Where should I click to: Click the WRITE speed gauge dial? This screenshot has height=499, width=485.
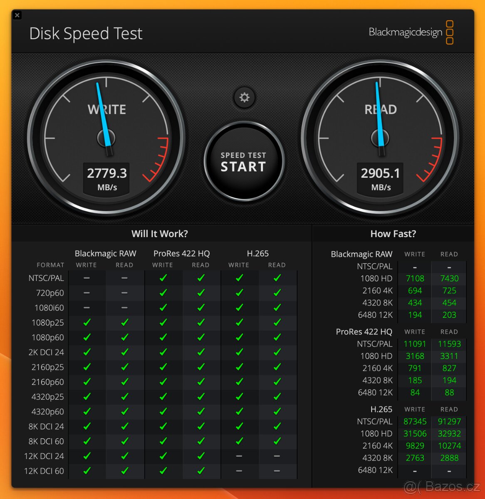(x=106, y=138)
